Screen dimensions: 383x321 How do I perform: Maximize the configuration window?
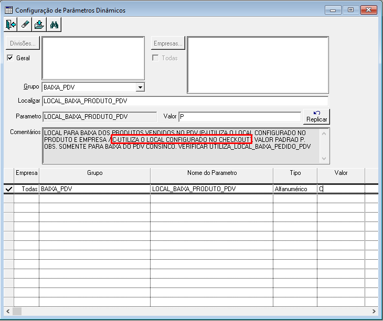coord(351,10)
